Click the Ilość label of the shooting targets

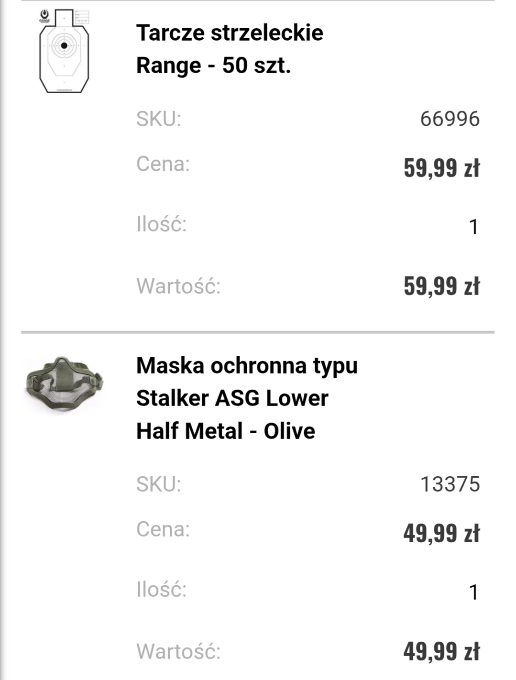(x=161, y=224)
